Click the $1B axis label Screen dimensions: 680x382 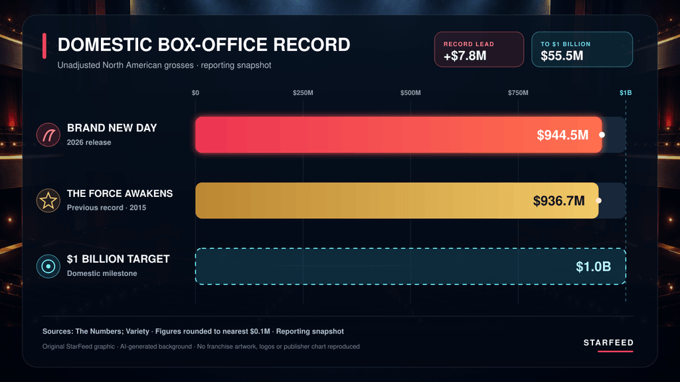[626, 93]
